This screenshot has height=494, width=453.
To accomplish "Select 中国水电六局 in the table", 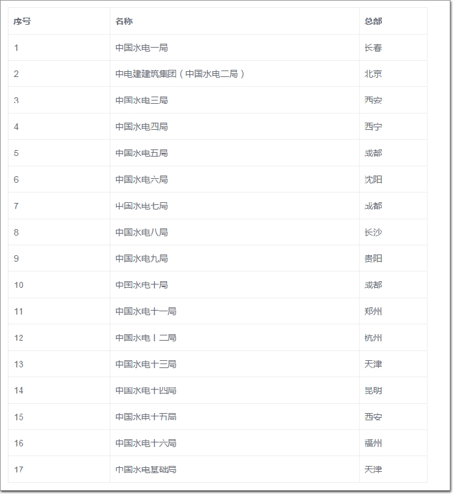I will click(142, 179).
